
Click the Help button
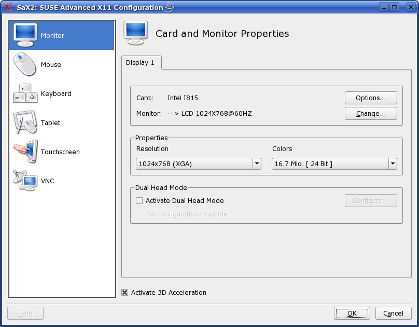pos(25,313)
